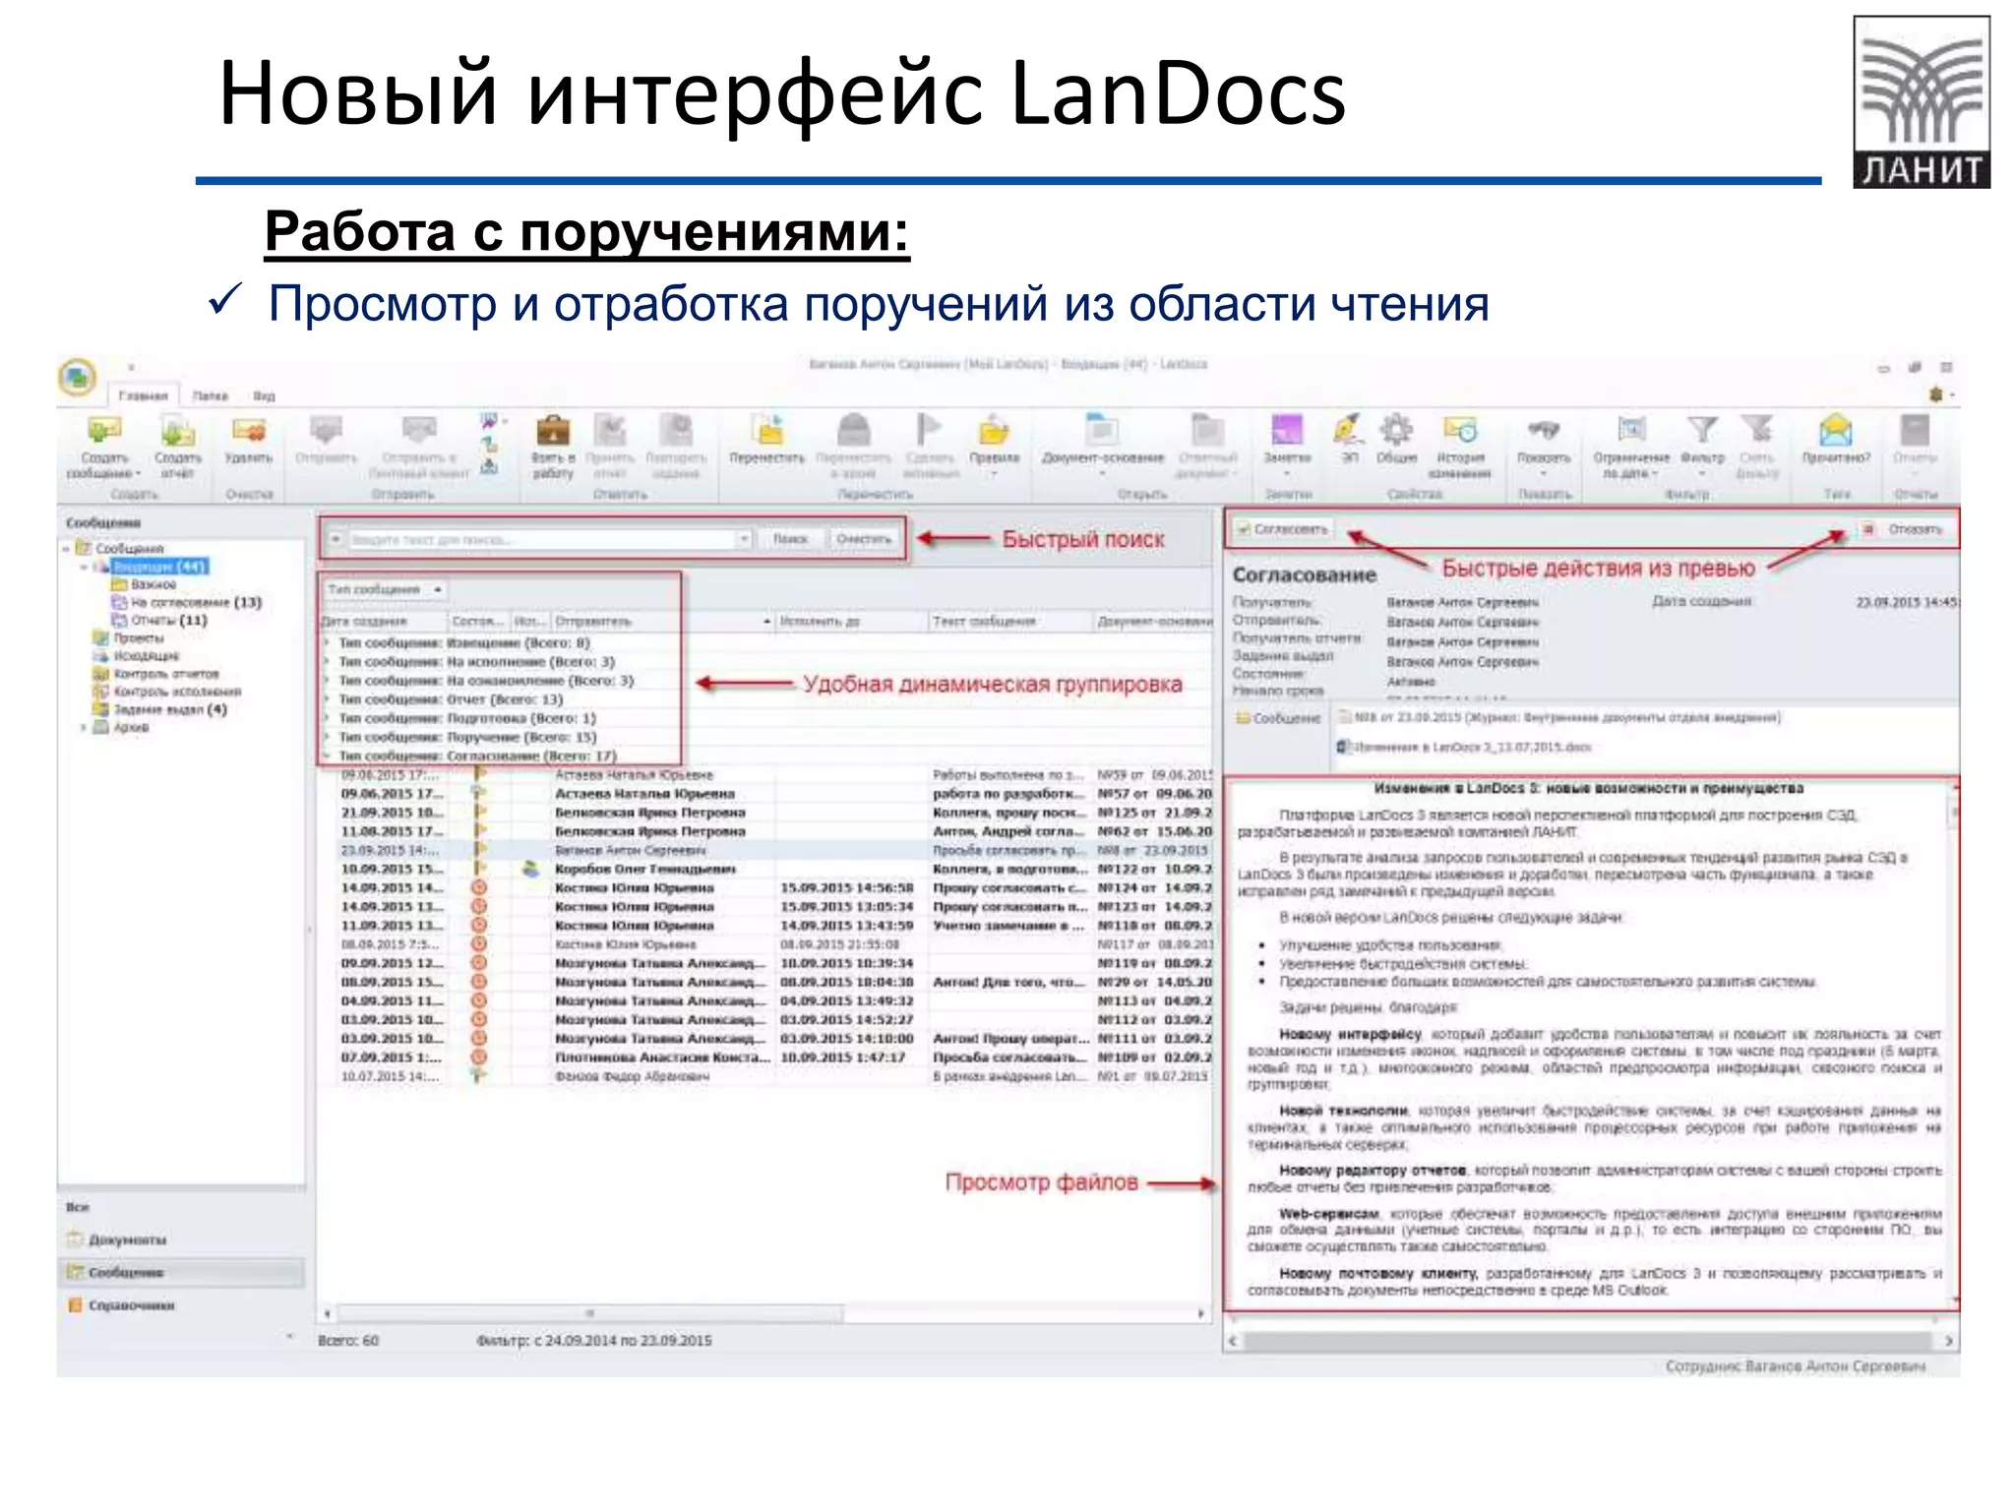
Task: Click the Поиск button
Action: point(790,539)
